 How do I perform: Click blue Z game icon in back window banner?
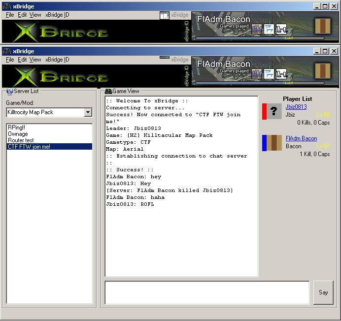pos(269,30)
